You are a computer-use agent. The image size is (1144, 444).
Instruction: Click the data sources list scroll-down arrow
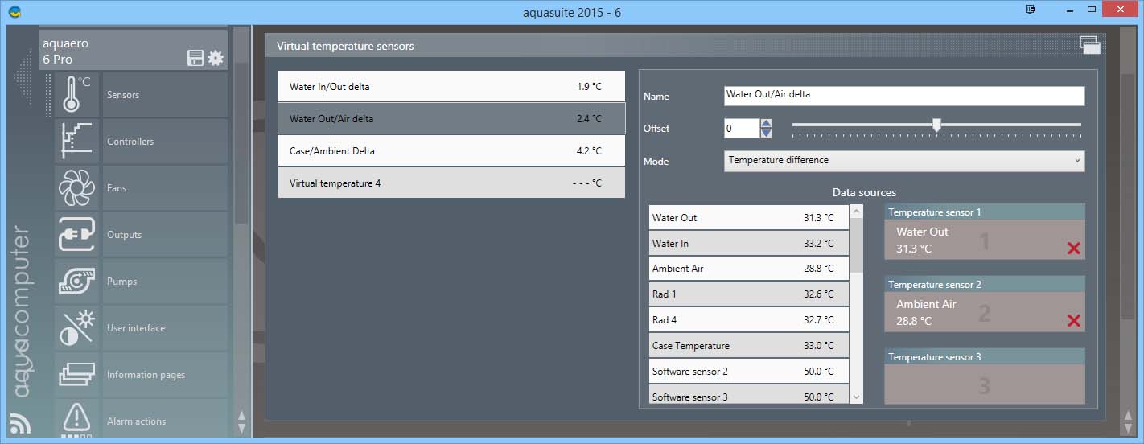[856, 397]
